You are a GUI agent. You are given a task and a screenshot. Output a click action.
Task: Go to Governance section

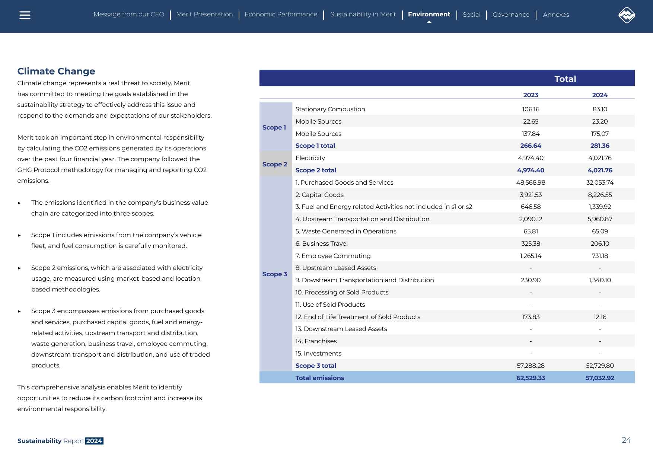511,15
